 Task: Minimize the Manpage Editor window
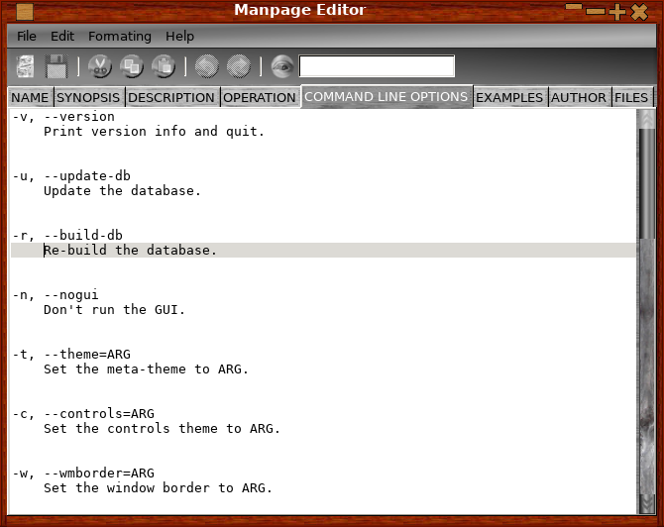click(x=596, y=12)
